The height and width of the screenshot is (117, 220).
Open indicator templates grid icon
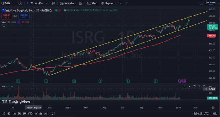coord(81,3)
